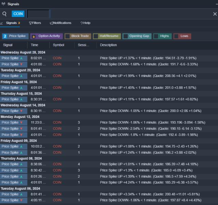Open the Help tab
The image size is (218, 205).
coord(85,23)
